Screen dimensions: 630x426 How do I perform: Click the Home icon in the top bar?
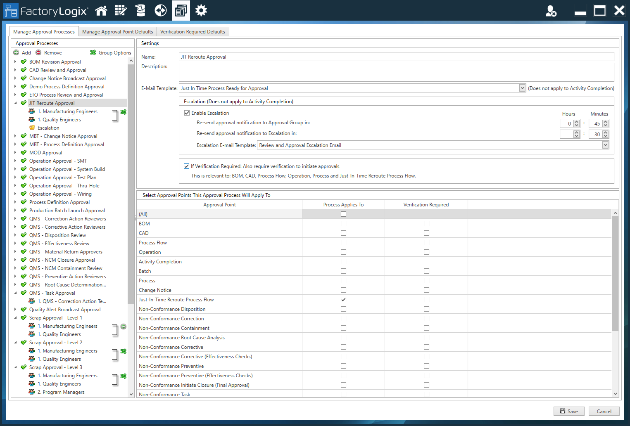(x=101, y=11)
